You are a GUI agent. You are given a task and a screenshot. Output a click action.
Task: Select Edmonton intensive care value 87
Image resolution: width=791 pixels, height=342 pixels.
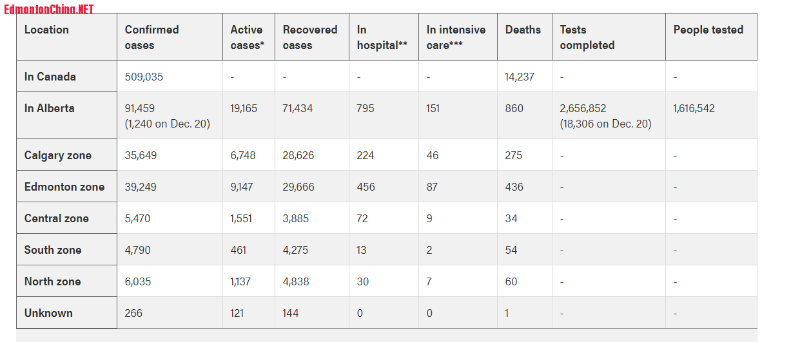[x=432, y=187]
